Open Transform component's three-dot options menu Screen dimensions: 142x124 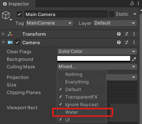pyautogui.click(x=134, y=34)
